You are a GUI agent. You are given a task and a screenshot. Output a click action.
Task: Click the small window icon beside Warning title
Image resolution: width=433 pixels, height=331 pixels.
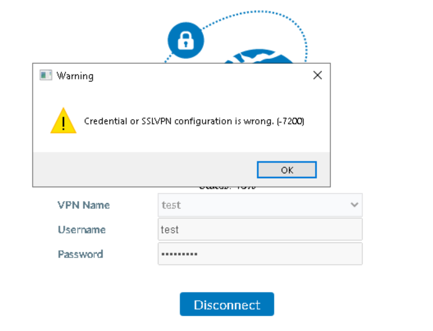[46, 75]
